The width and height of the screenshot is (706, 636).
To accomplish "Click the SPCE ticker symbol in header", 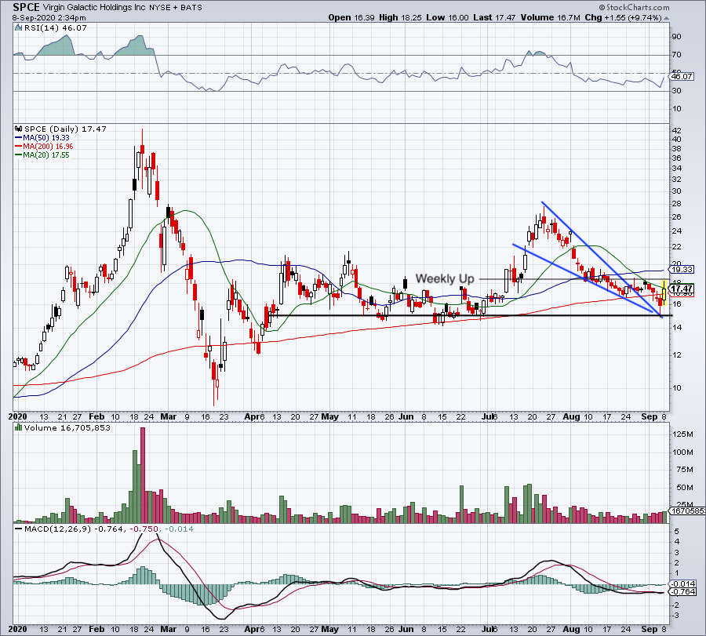I will 26,7.
